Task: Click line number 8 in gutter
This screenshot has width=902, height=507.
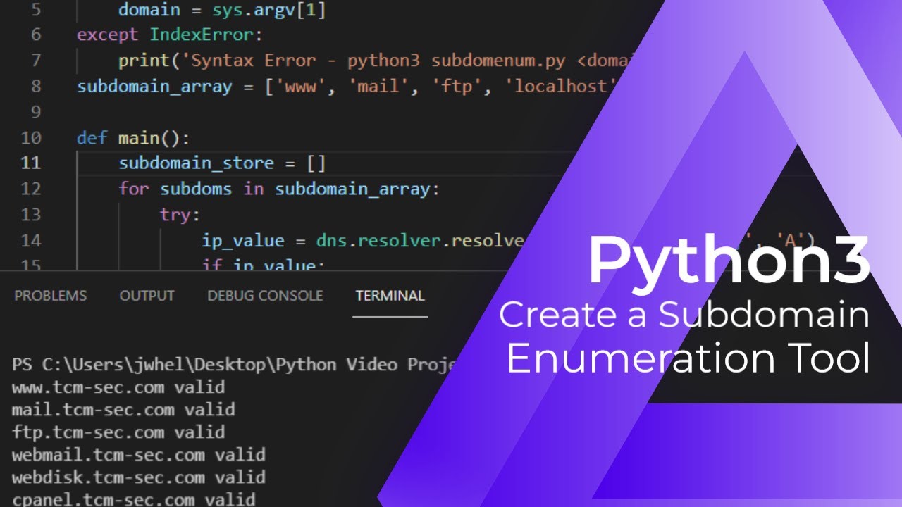Action: tap(36, 86)
